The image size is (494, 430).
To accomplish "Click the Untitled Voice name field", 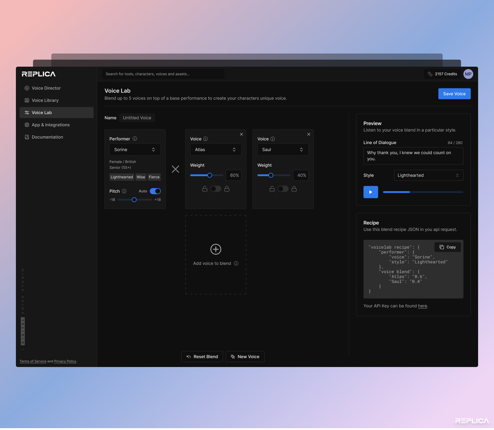I will coord(137,118).
